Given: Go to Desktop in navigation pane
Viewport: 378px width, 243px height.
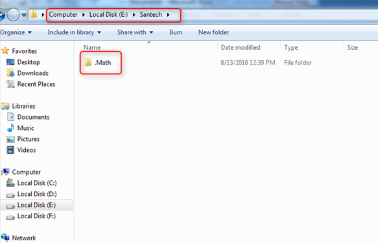Looking at the screenshot, I should click(29, 62).
